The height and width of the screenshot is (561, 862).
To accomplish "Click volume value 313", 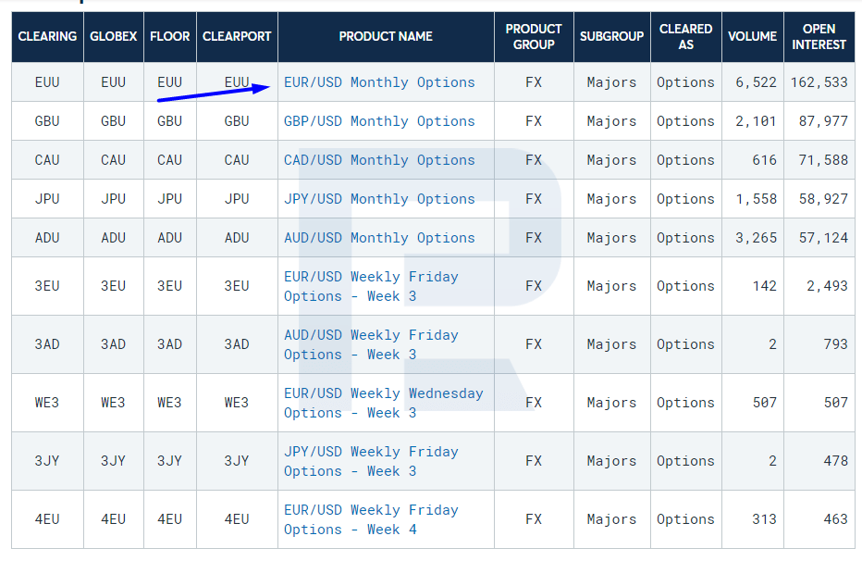I will [x=765, y=519].
